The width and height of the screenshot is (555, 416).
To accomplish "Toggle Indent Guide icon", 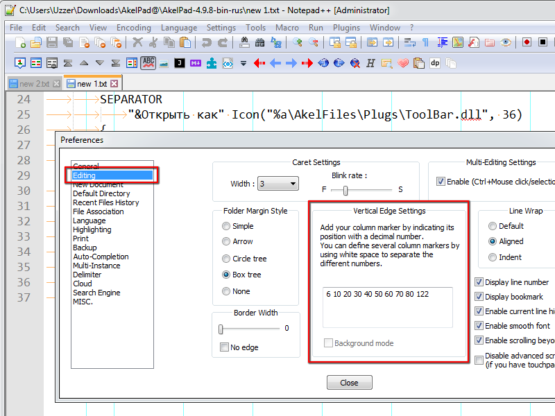I will (x=443, y=42).
